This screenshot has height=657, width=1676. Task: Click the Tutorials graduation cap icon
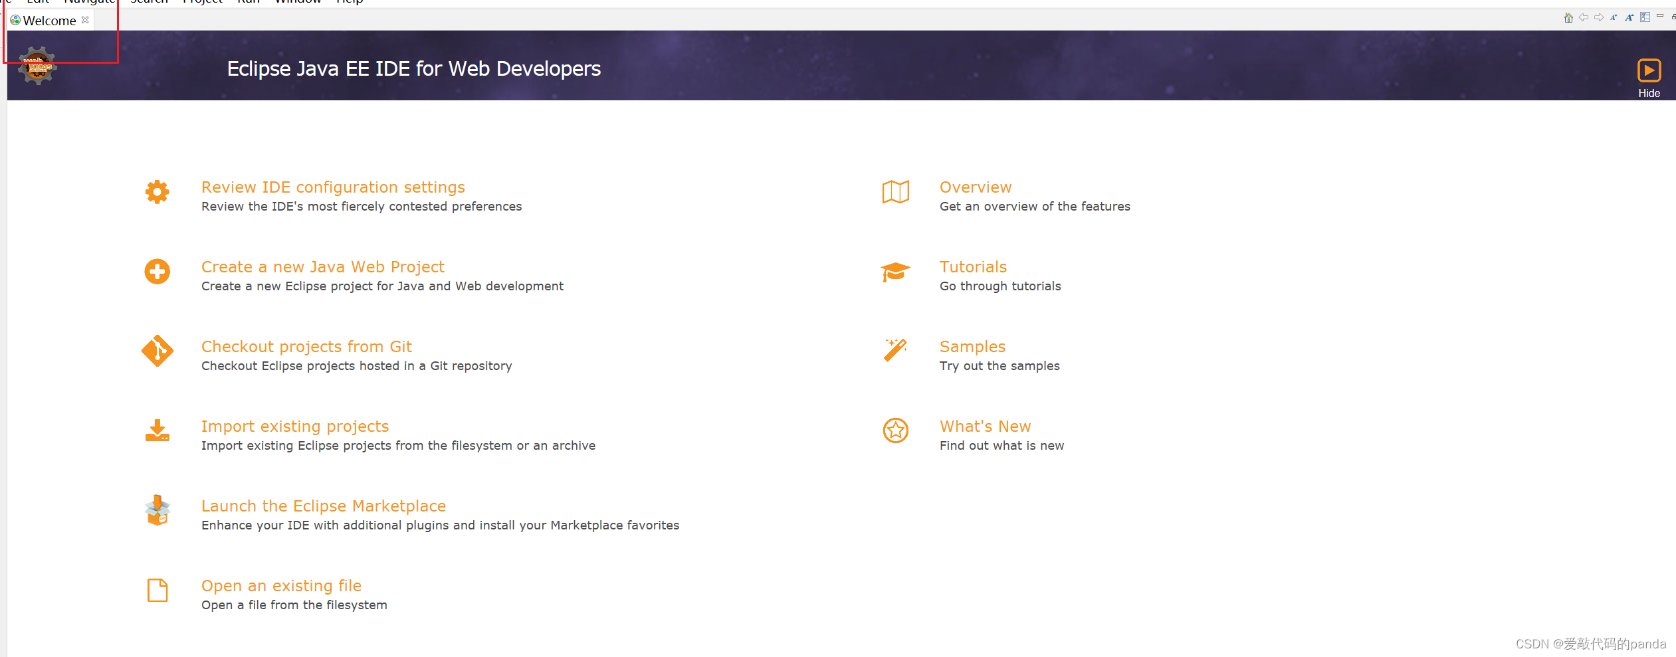[x=896, y=272]
